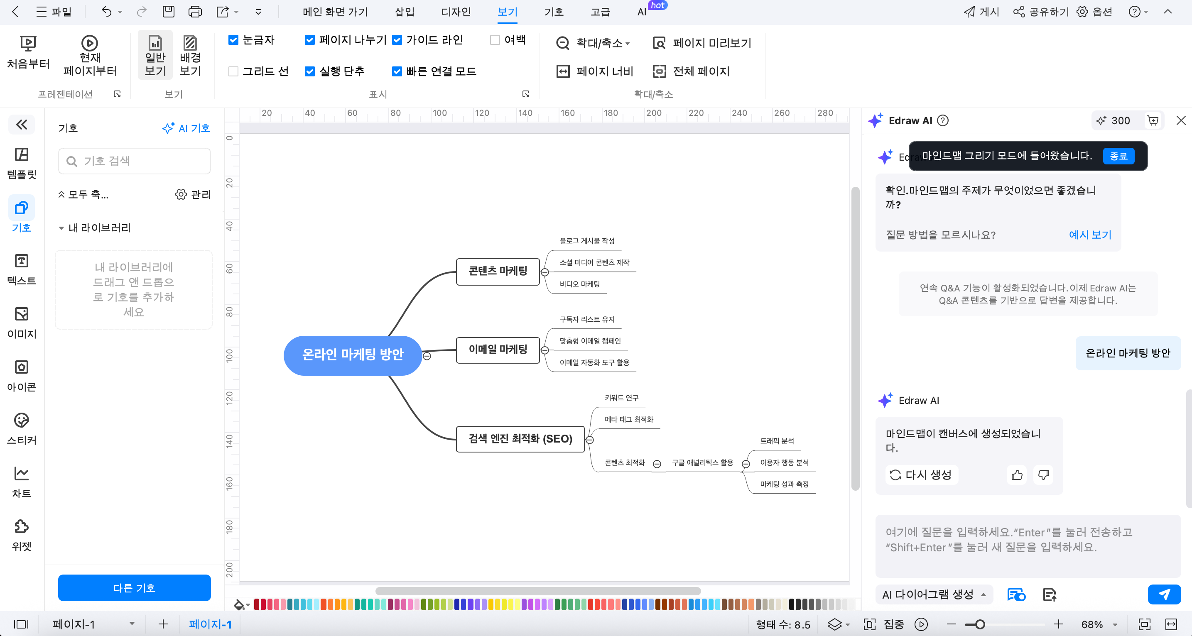The height and width of the screenshot is (636, 1192).
Task: Collapse 이메일 마케팅 branch toggle
Action: pos(544,350)
